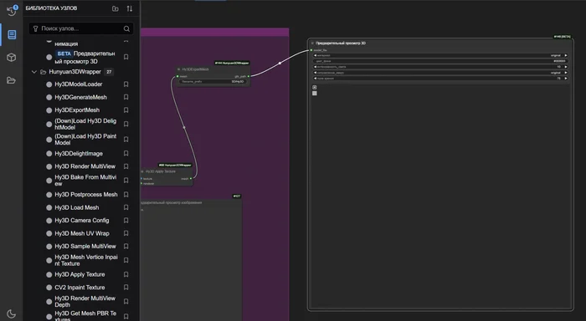
Task: Click the link midpoint between Apply Texture and ExportMesh
Action: coord(184,127)
